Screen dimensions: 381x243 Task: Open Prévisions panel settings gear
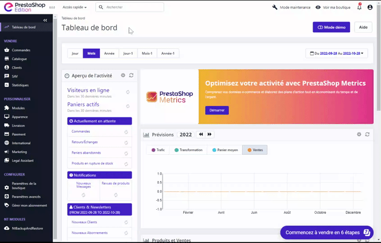click(x=359, y=134)
